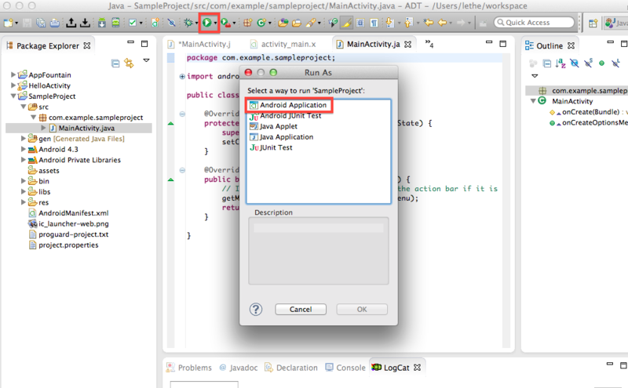Click the Open Perspective icon

(593, 24)
